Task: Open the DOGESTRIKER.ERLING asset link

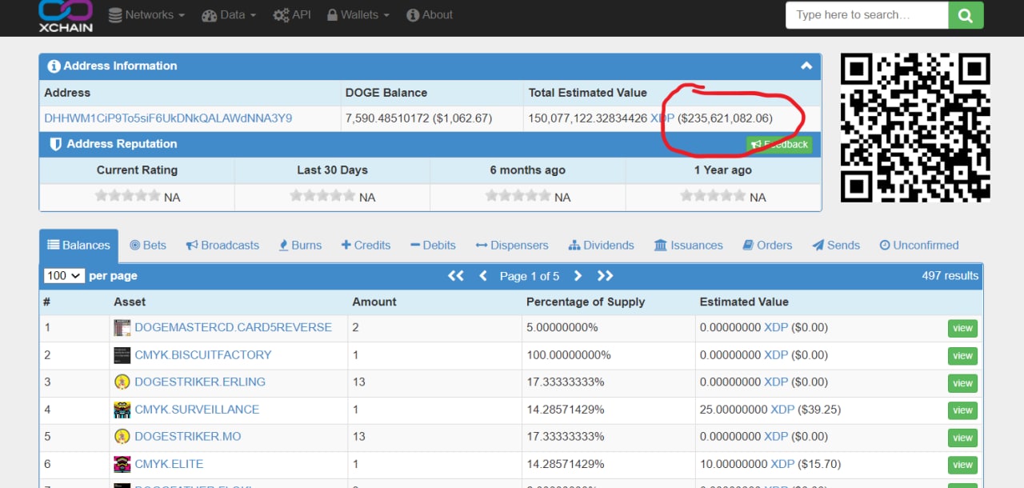Action: tap(200, 382)
